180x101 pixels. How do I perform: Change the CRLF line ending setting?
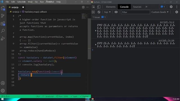click(x=38, y=97)
